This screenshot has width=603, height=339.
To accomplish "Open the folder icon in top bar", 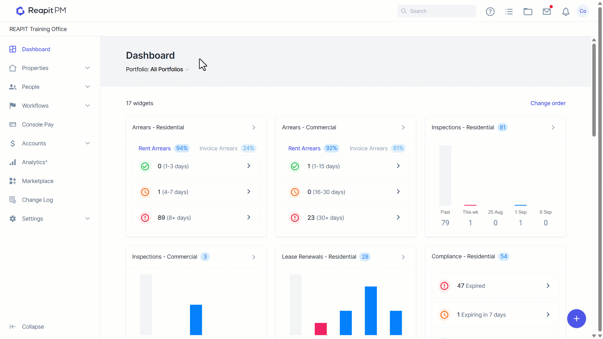I will click(528, 12).
